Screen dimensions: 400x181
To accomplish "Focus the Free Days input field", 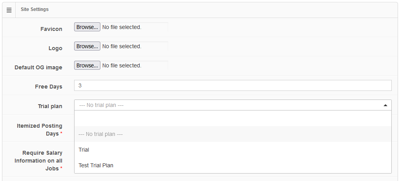I will pyautogui.click(x=233, y=85).
